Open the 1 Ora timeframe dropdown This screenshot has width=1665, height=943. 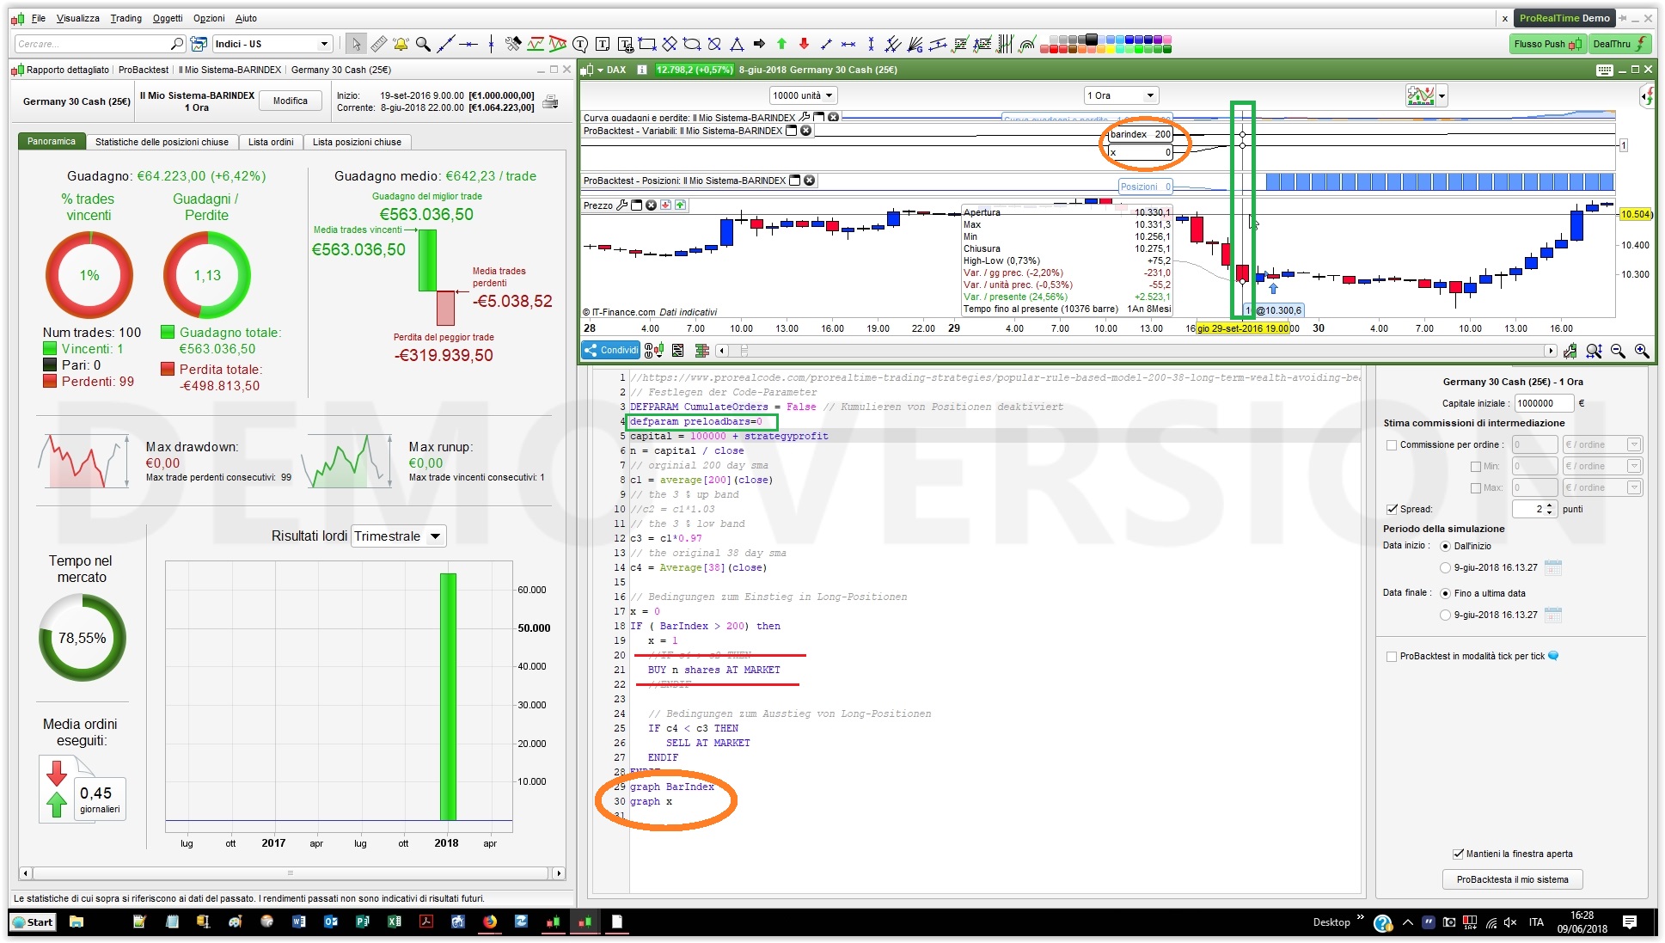1122,95
